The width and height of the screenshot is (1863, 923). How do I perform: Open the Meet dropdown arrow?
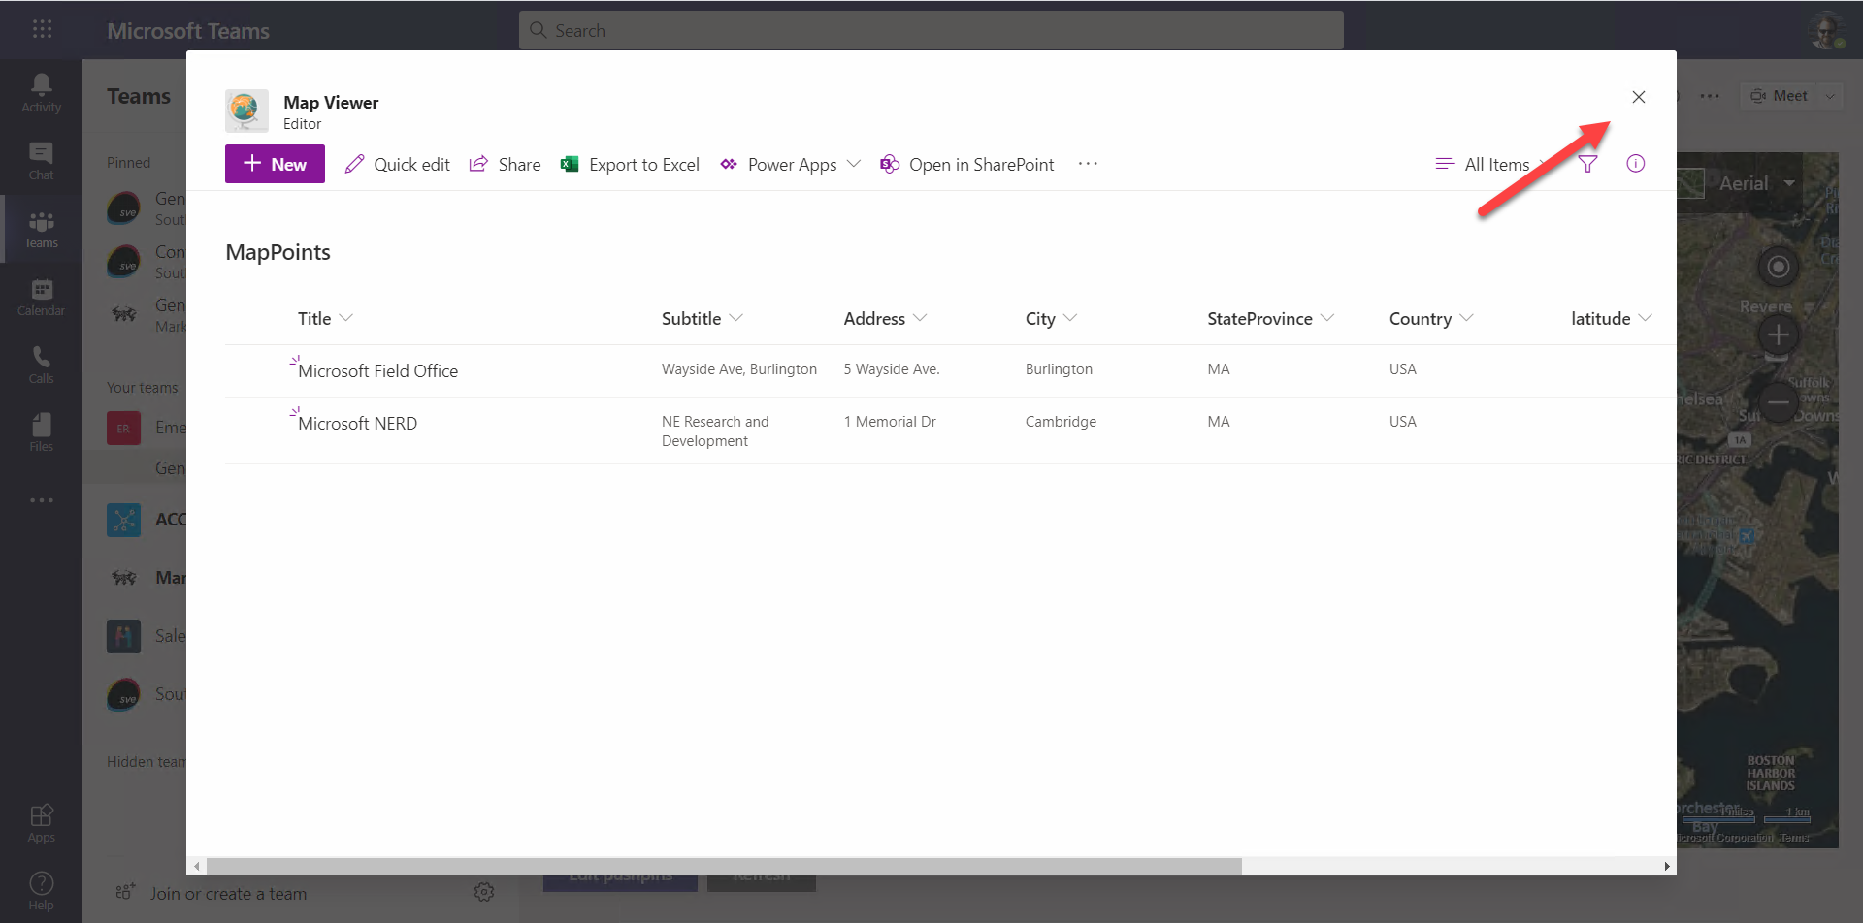(1830, 96)
